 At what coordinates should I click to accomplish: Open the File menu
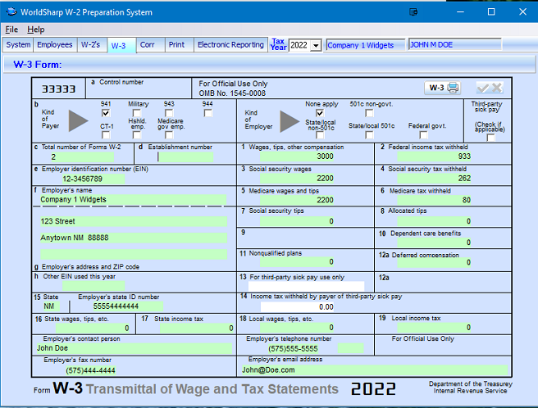point(11,29)
